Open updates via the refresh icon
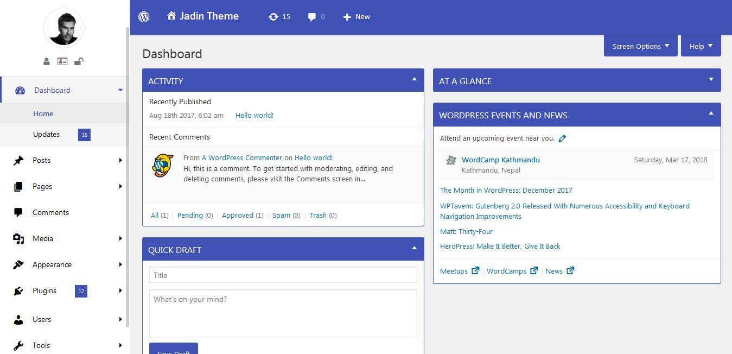Image resolution: width=732 pixels, height=354 pixels. tap(273, 17)
